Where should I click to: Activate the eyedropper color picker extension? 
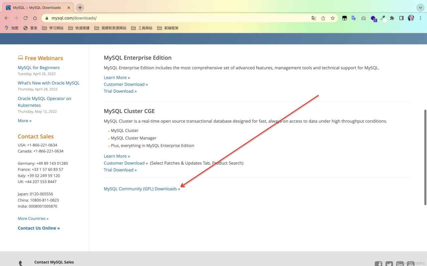pyautogui.click(x=383, y=18)
